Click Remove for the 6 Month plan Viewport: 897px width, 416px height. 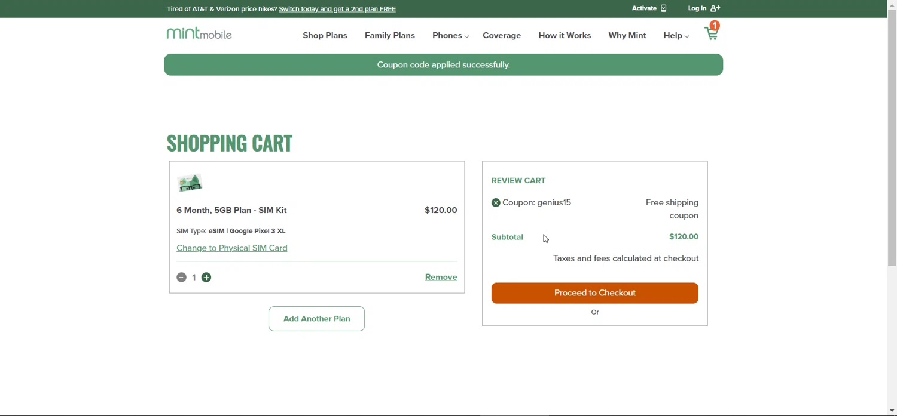pyautogui.click(x=441, y=277)
